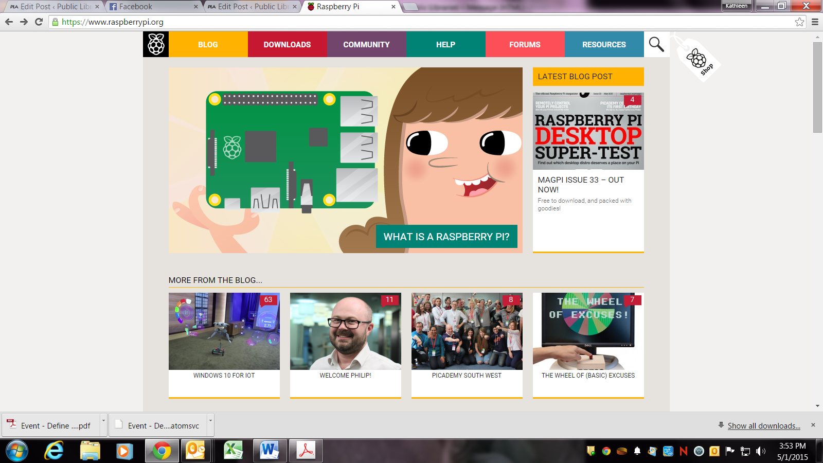Open the 8 comments badge on Picademy post
823x463 pixels.
tap(511, 300)
